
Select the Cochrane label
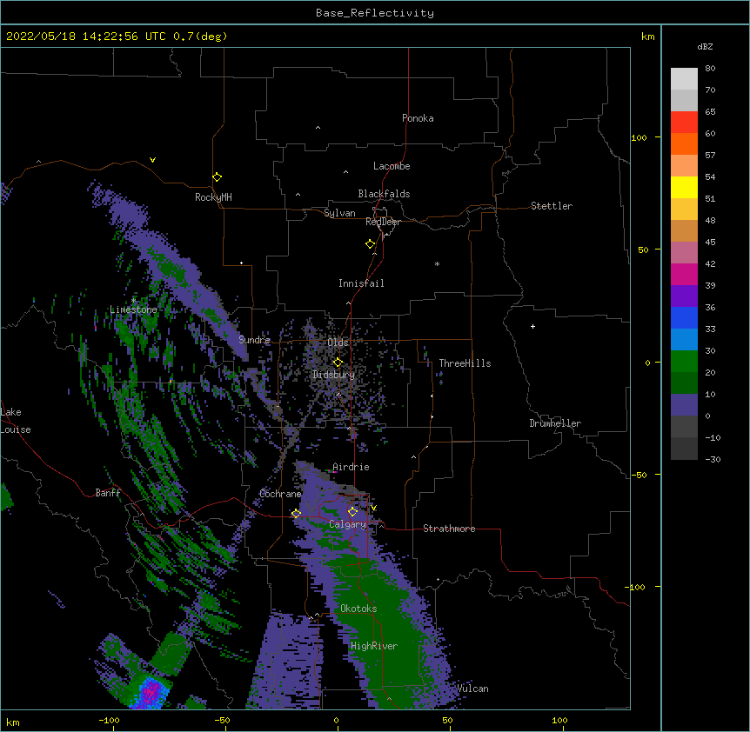coord(280,494)
